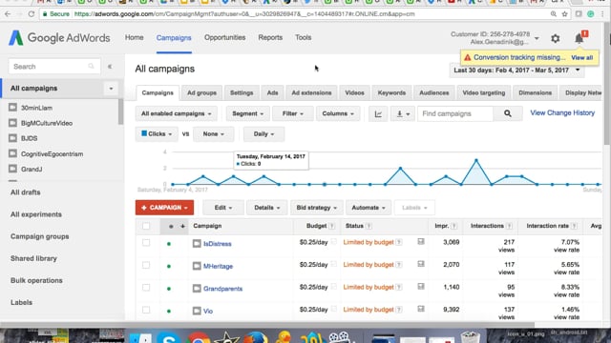Click View all in the alert
The height and width of the screenshot is (343, 611).
click(x=581, y=57)
